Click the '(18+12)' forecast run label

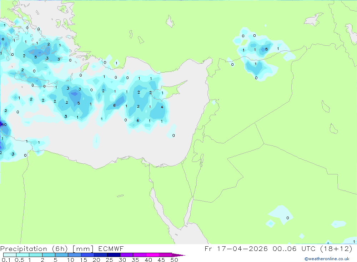336,248
